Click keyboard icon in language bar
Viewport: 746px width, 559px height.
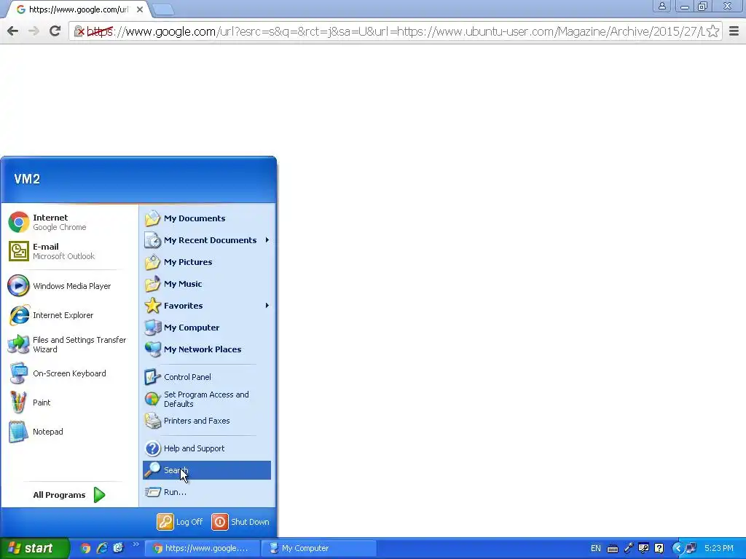coord(613,549)
